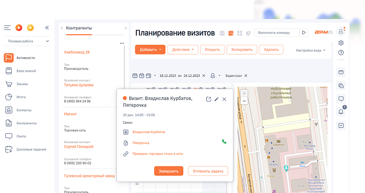Image resolution: width=365 pixels, height=193 pixels.
Task: Open Магнит account link
Action: coord(70,114)
